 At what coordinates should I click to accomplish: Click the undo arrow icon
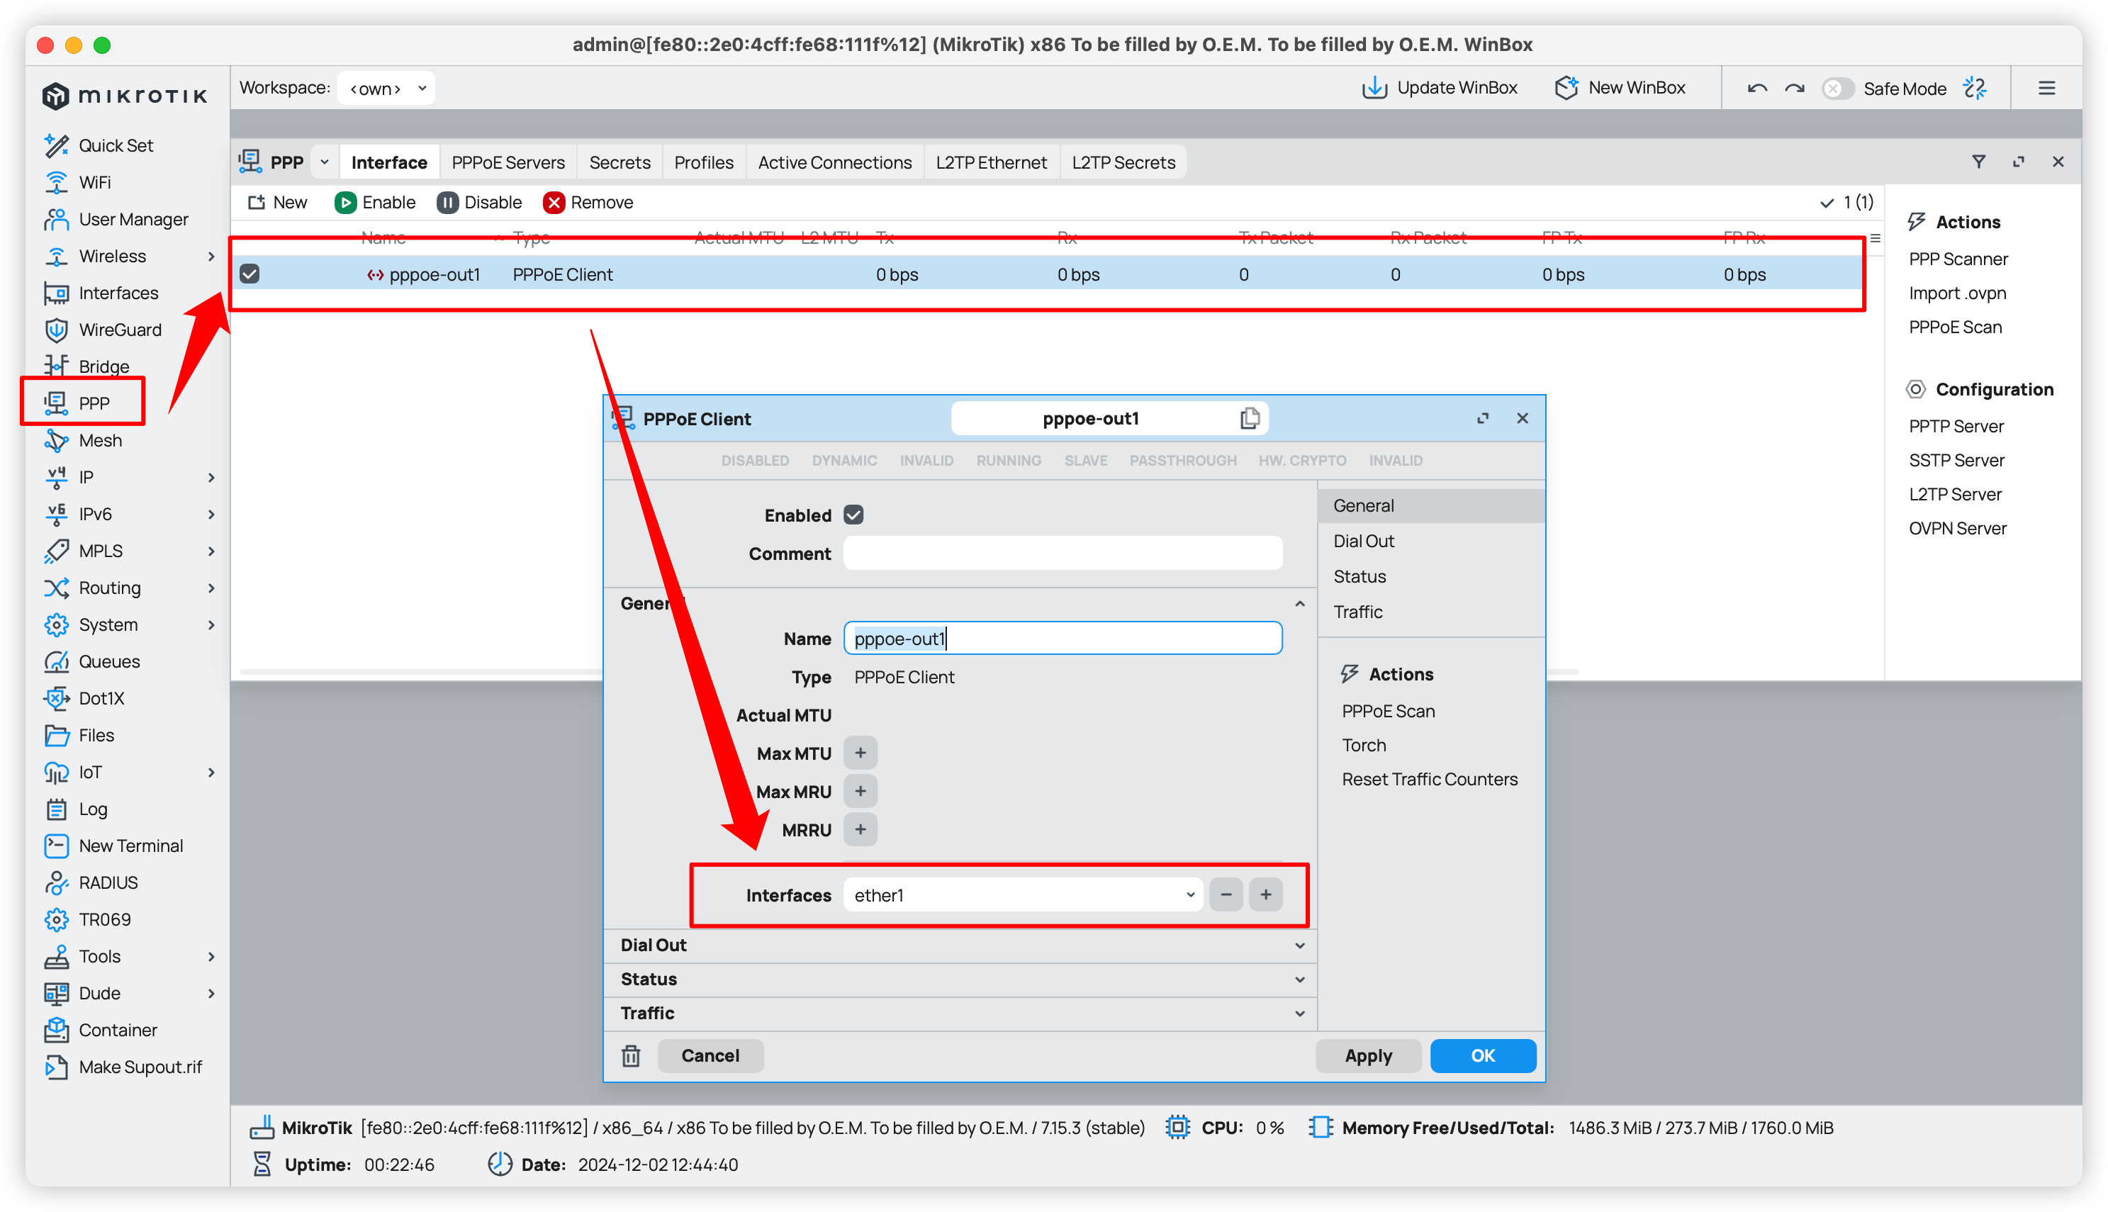click(1757, 88)
